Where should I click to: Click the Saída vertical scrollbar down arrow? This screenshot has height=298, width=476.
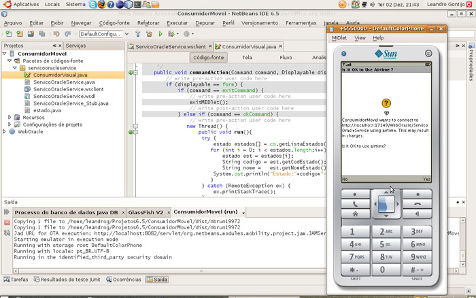[462, 264]
